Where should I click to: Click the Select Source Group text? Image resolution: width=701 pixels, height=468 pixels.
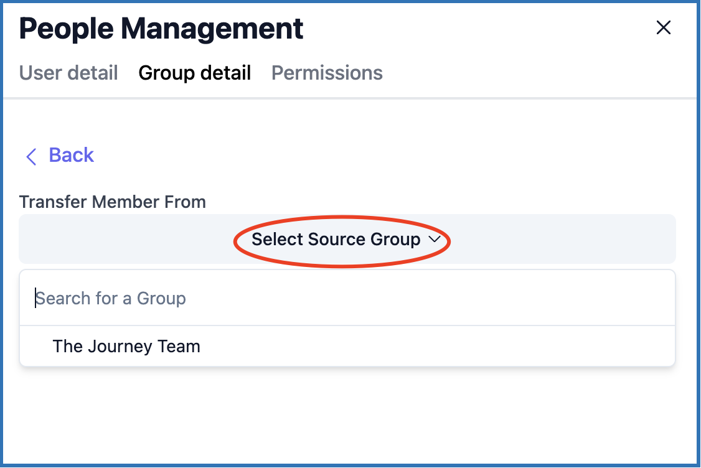click(336, 239)
